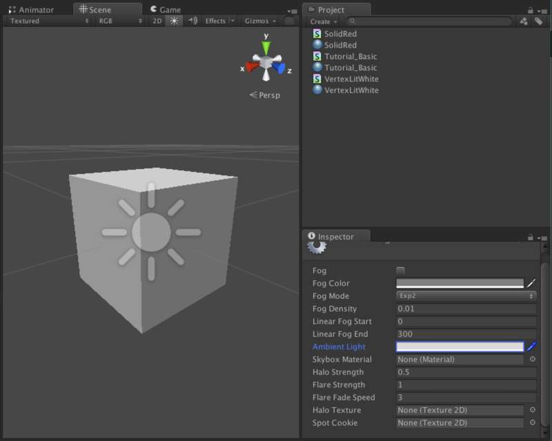Click the Halo Texture None field

coord(460,410)
